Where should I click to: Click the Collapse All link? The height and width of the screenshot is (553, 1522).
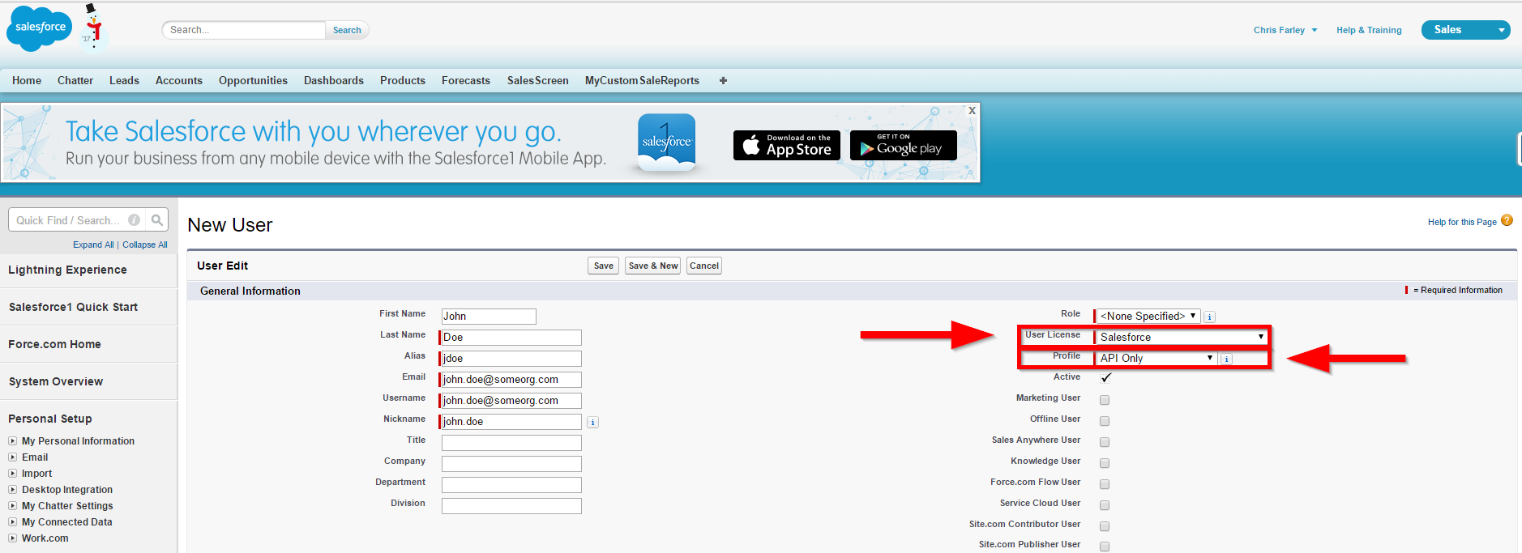tap(144, 245)
